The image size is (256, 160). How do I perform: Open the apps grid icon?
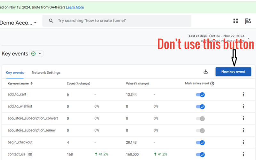click(x=236, y=21)
